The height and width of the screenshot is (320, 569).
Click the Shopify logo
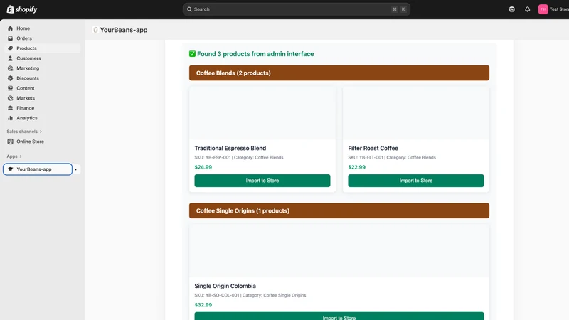22,9
